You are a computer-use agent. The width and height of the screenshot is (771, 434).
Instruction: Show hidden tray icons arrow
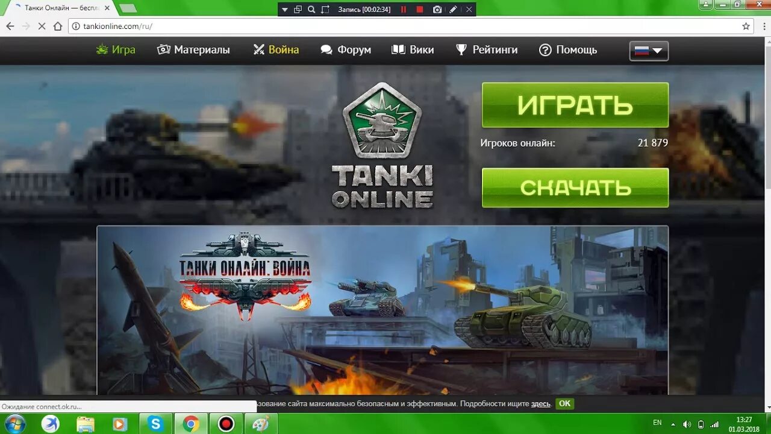pos(673,424)
